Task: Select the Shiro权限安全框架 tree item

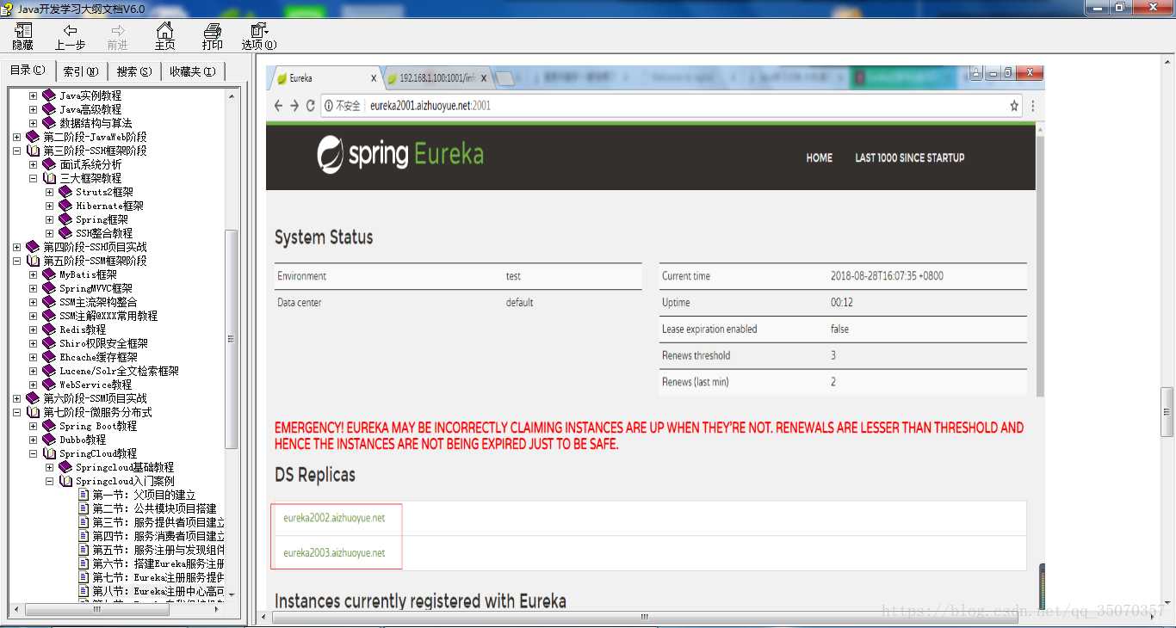Action: tap(103, 343)
